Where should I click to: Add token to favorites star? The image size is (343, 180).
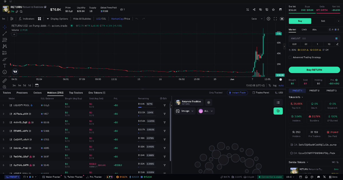click(x=273, y=9)
